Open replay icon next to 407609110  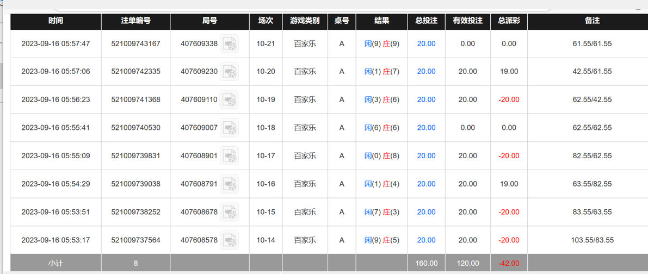point(230,100)
